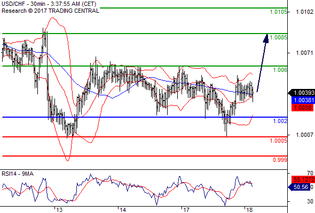Select the green 1.0085 resistance label
The image size is (315, 213).
278,37
